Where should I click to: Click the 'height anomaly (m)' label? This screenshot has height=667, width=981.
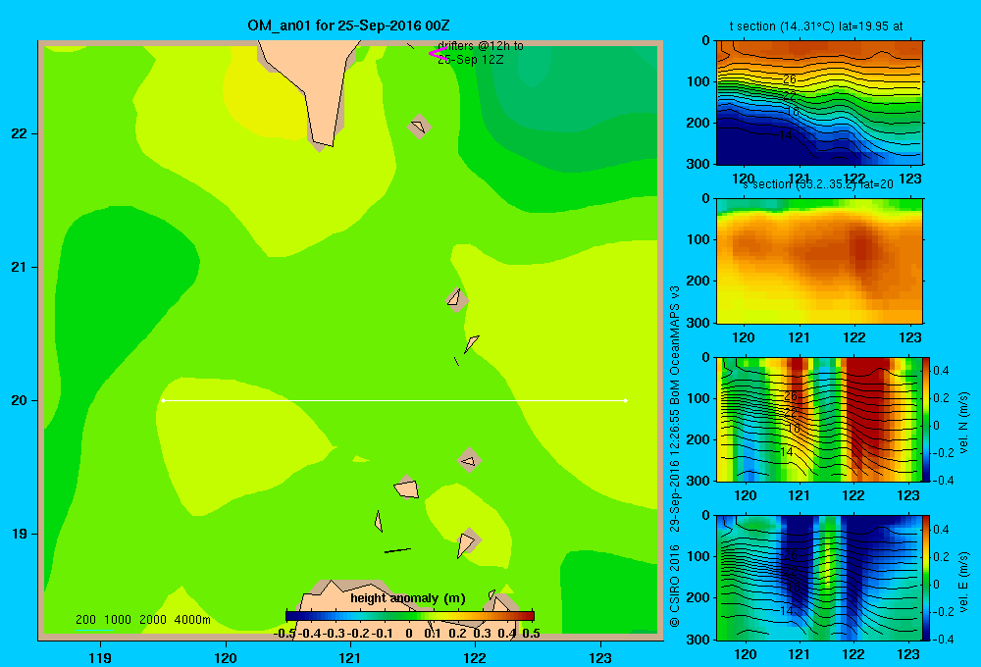tap(408, 598)
